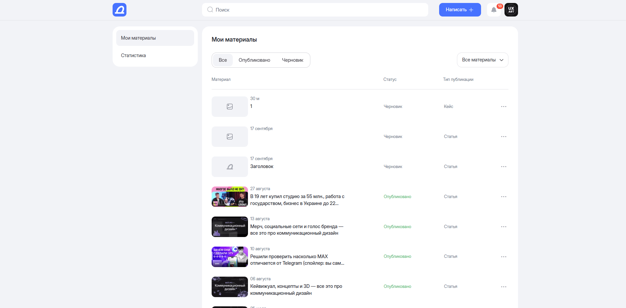Click into the Поиск search field
Screen dimensions: 626x308
[315, 10]
